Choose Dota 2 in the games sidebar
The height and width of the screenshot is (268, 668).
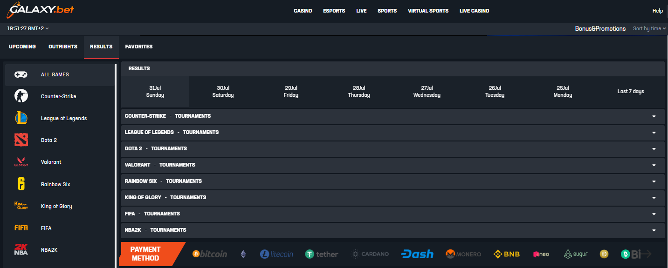[59, 140]
